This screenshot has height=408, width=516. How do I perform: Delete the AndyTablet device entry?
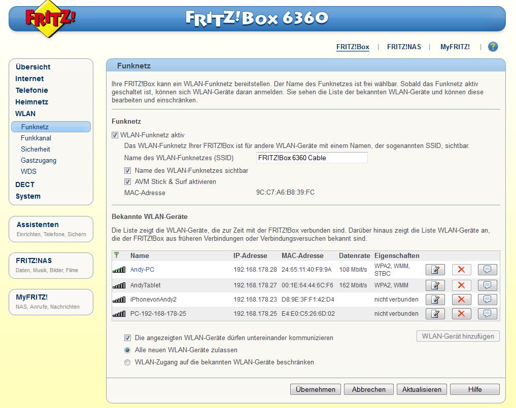tap(461, 285)
